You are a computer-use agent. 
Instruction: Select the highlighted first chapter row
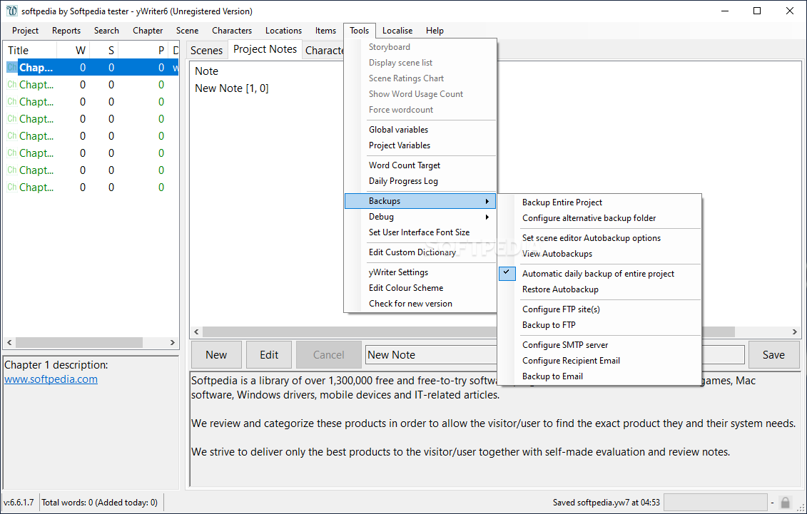(92, 67)
